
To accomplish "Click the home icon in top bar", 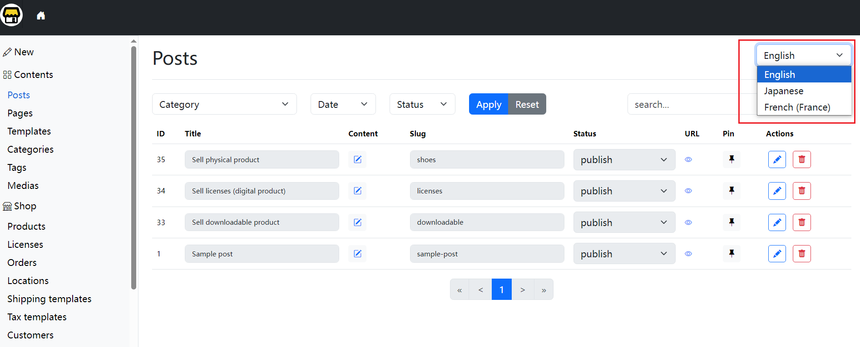I will (41, 16).
